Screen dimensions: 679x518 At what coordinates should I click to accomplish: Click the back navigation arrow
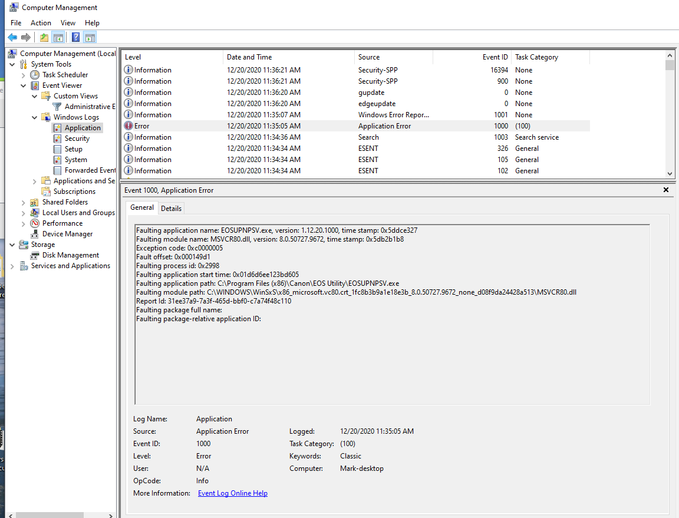pos(12,37)
